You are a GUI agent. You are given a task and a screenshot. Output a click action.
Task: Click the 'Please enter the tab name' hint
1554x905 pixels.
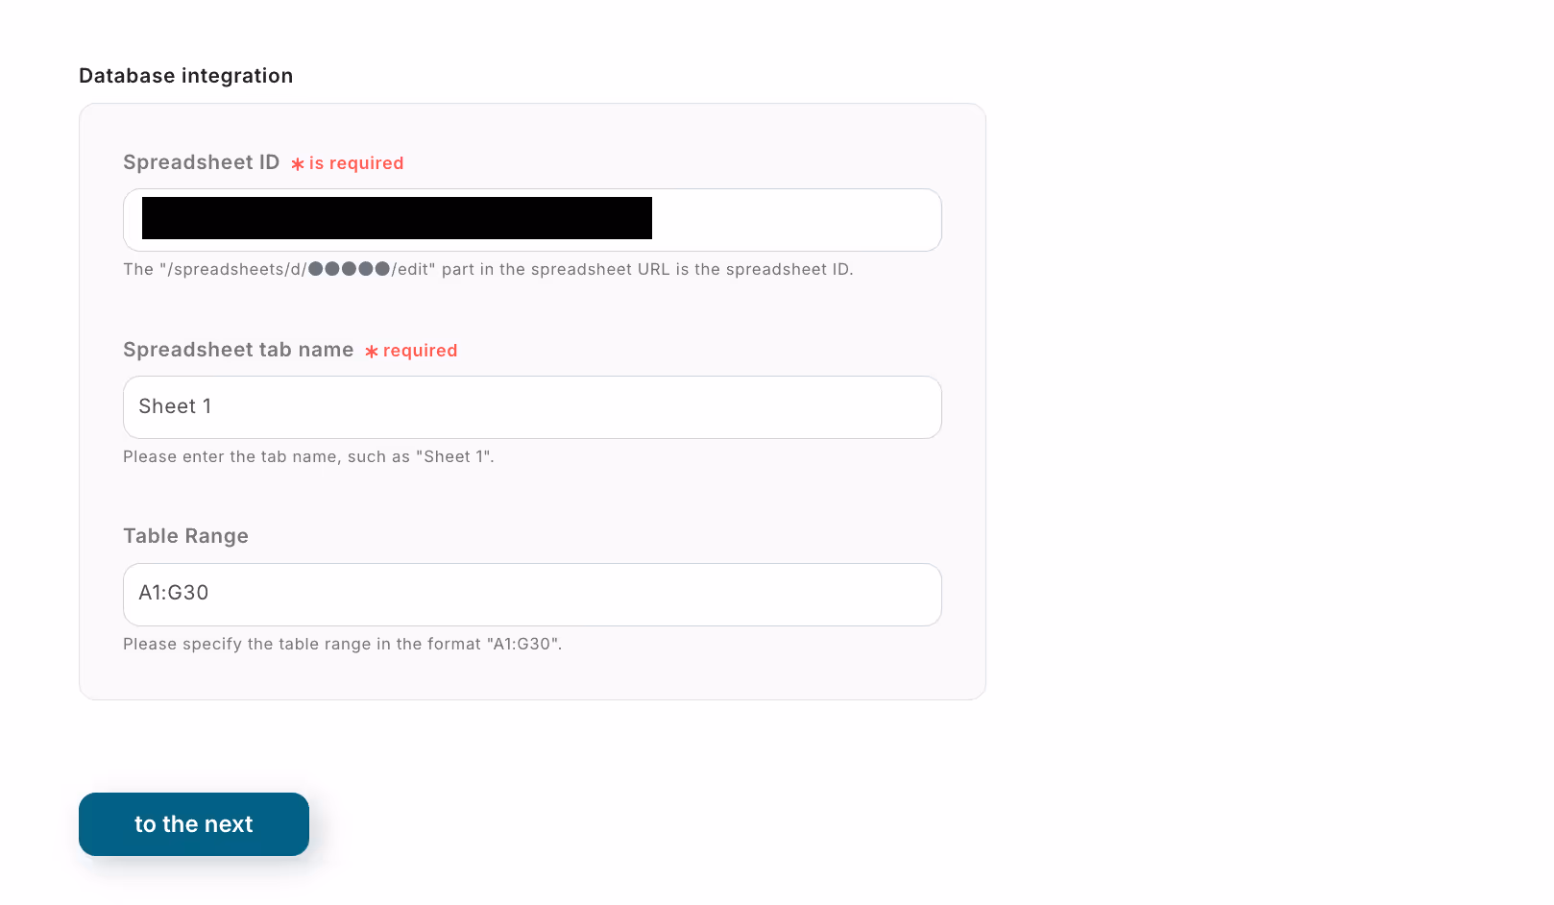coord(308,456)
